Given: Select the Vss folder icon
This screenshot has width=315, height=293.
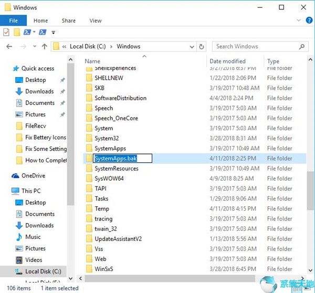Looking at the screenshot, I should click(89, 249).
